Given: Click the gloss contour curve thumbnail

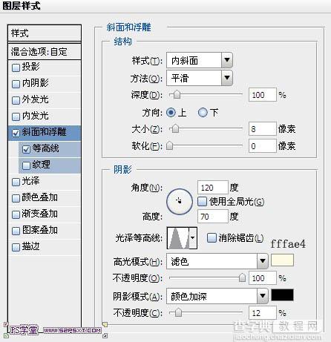Looking at the screenshot, I should (x=178, y=238).
